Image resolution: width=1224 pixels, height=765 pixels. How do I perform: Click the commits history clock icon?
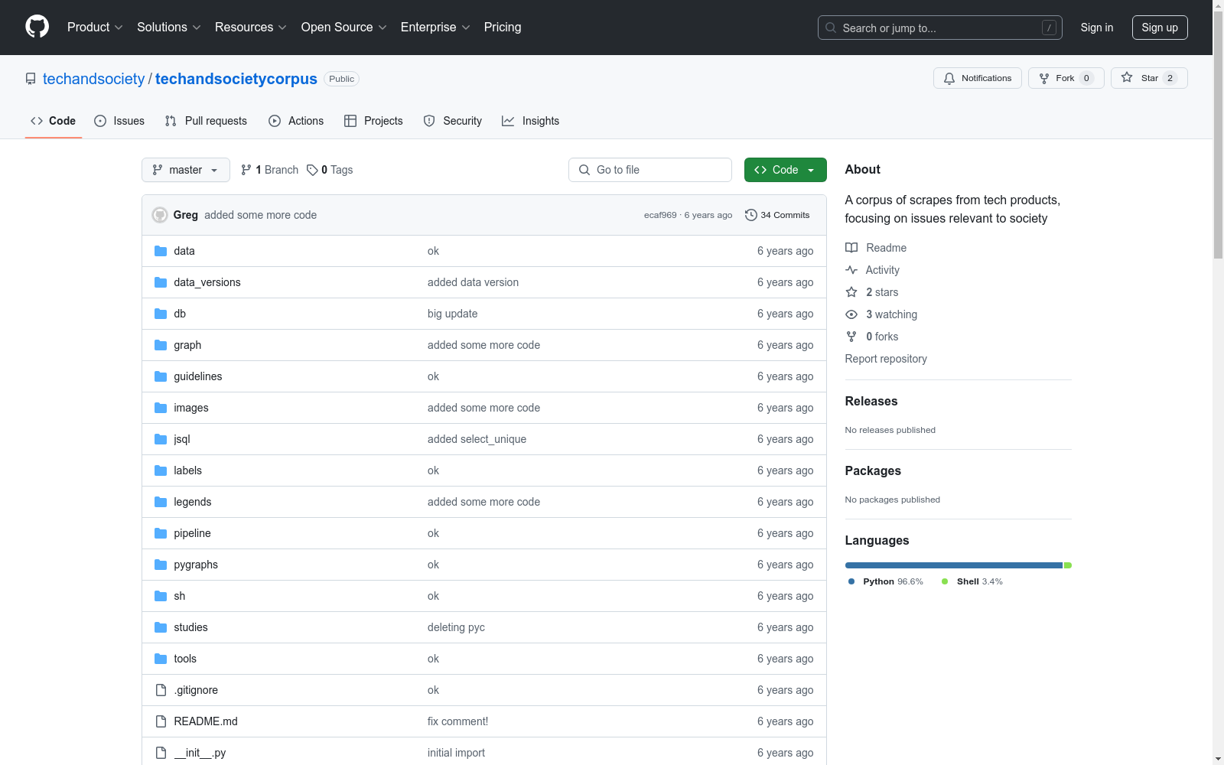pos(751,215)
